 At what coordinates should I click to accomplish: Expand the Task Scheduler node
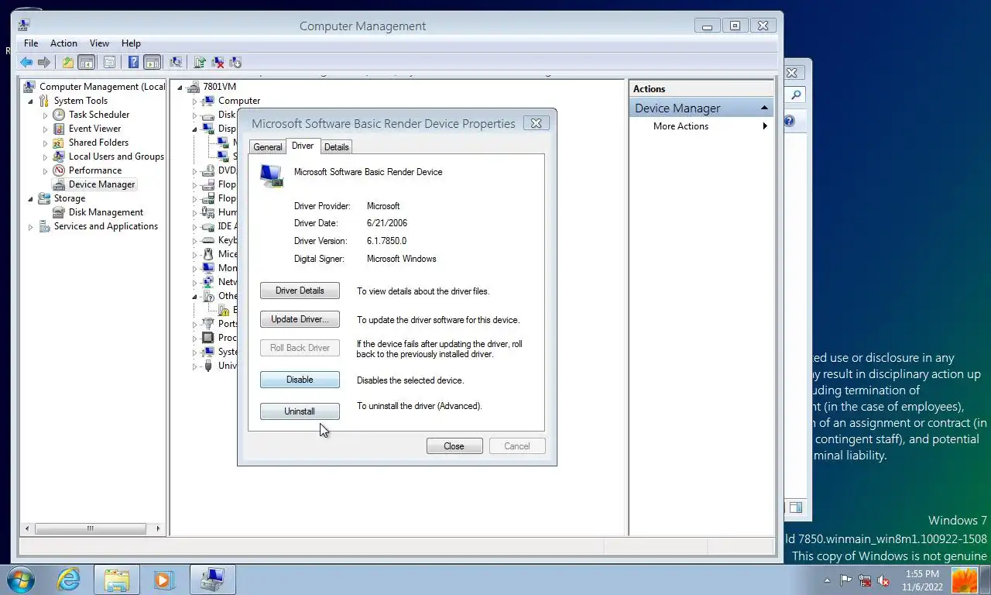coord(45,115)
